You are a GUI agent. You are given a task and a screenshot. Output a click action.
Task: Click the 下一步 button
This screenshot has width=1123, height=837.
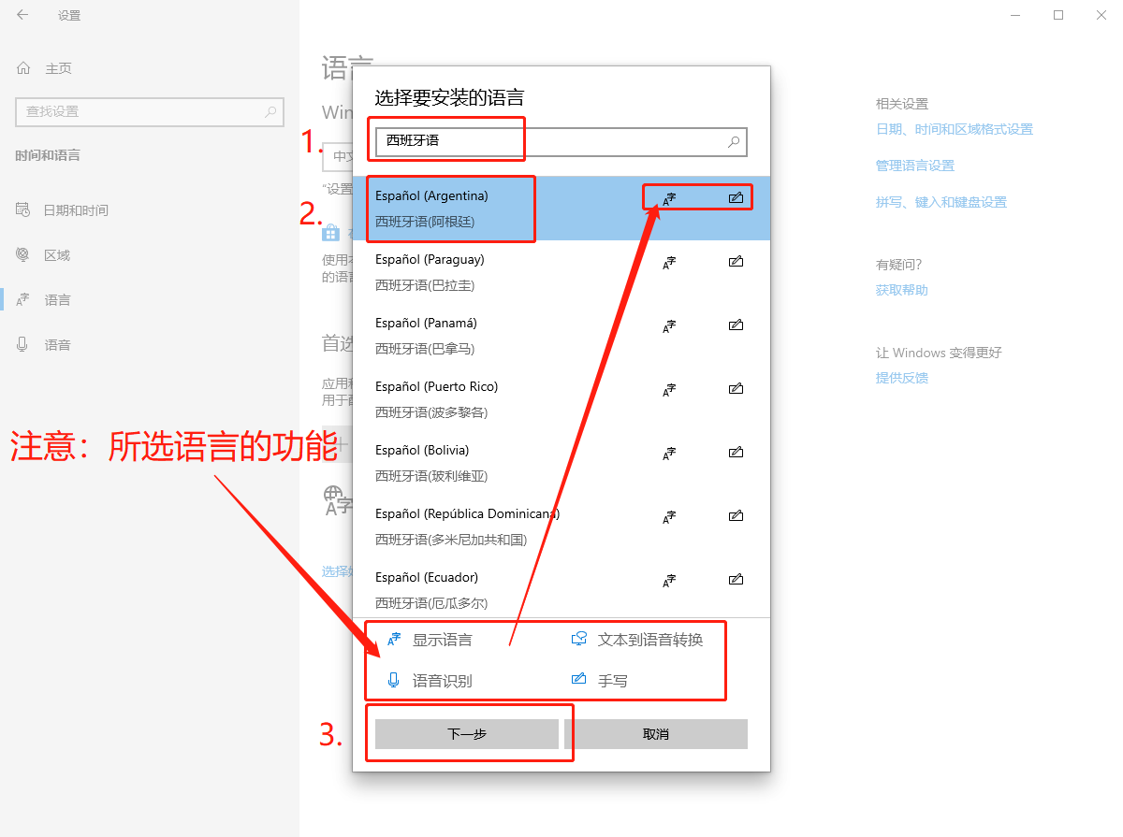[466, 734]
